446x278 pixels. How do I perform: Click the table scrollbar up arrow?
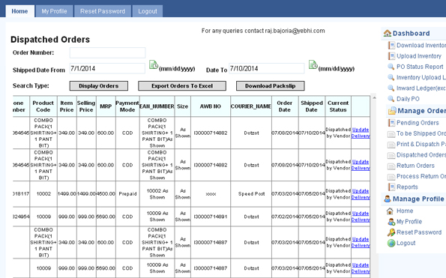374,98
